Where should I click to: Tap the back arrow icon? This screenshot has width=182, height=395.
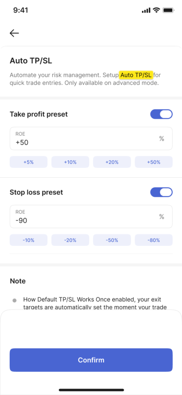pos(14,33)
